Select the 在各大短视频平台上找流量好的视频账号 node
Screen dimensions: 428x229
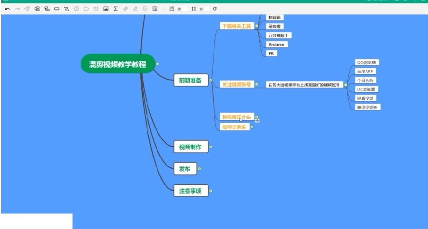click(304, 85)
